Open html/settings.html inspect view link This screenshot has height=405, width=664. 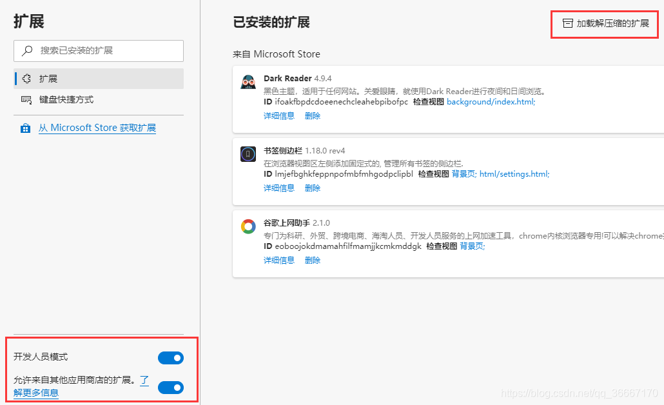coord(514,174)
